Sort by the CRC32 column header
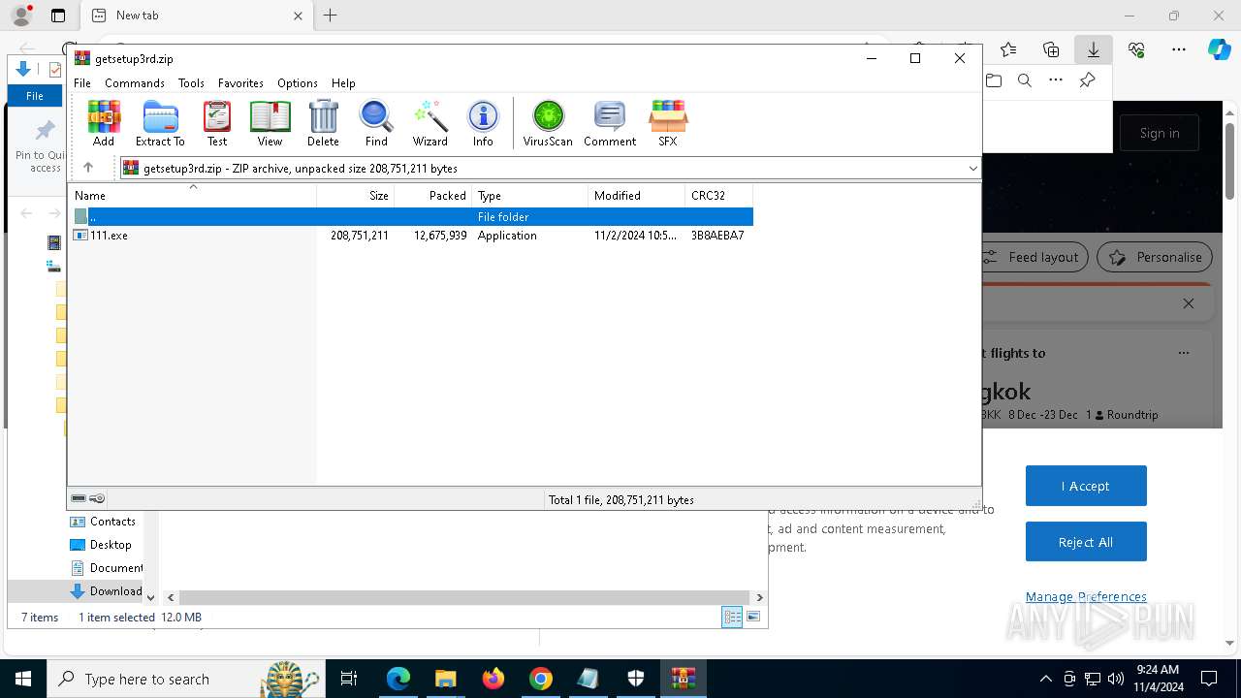This screenshot has height=698, width=1241. point(719,196)
